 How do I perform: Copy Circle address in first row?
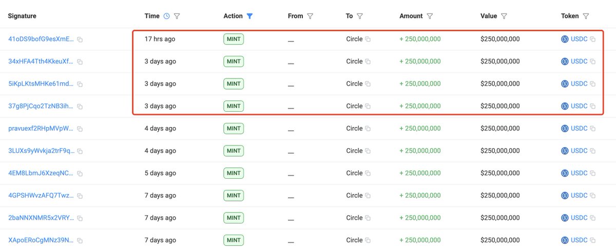(368, 39)
